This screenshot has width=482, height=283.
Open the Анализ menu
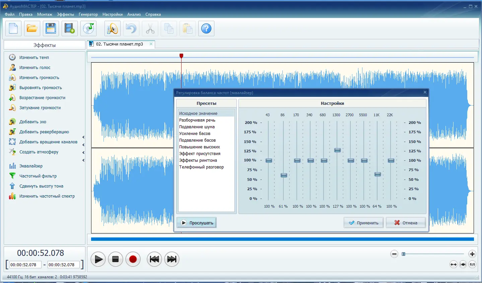[134, 14]
